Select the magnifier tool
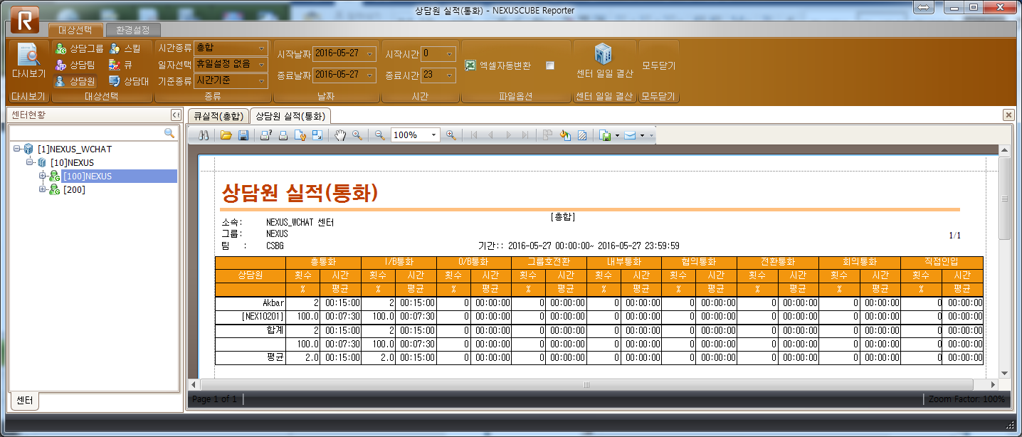Viewport: 1022px width, 437px height. point(357,135)
